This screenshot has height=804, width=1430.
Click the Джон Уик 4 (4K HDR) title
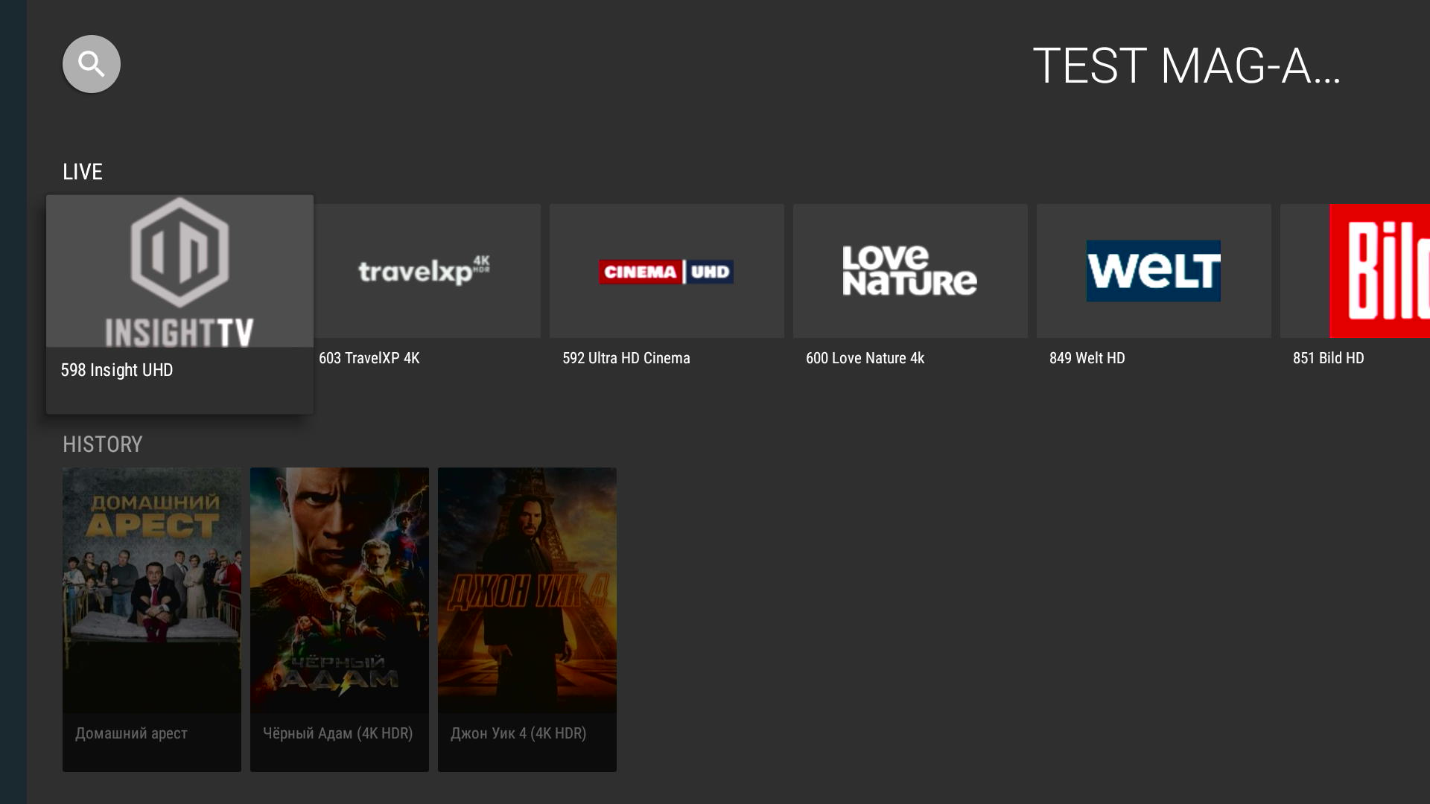pyautogui.click(x=518, y=733)
